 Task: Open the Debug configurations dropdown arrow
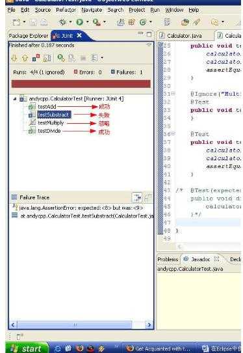pyautogui.click(x=70, y=22)
